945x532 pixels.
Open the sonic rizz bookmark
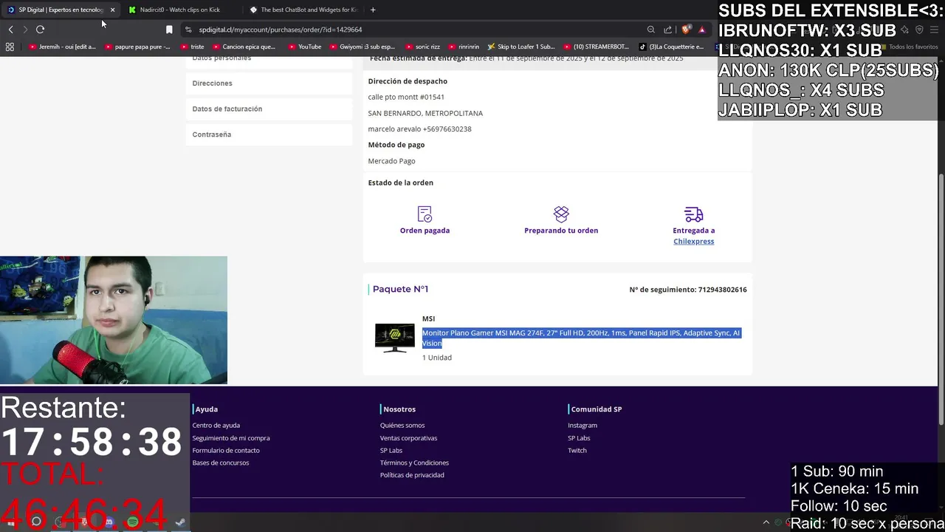point(422,47)
